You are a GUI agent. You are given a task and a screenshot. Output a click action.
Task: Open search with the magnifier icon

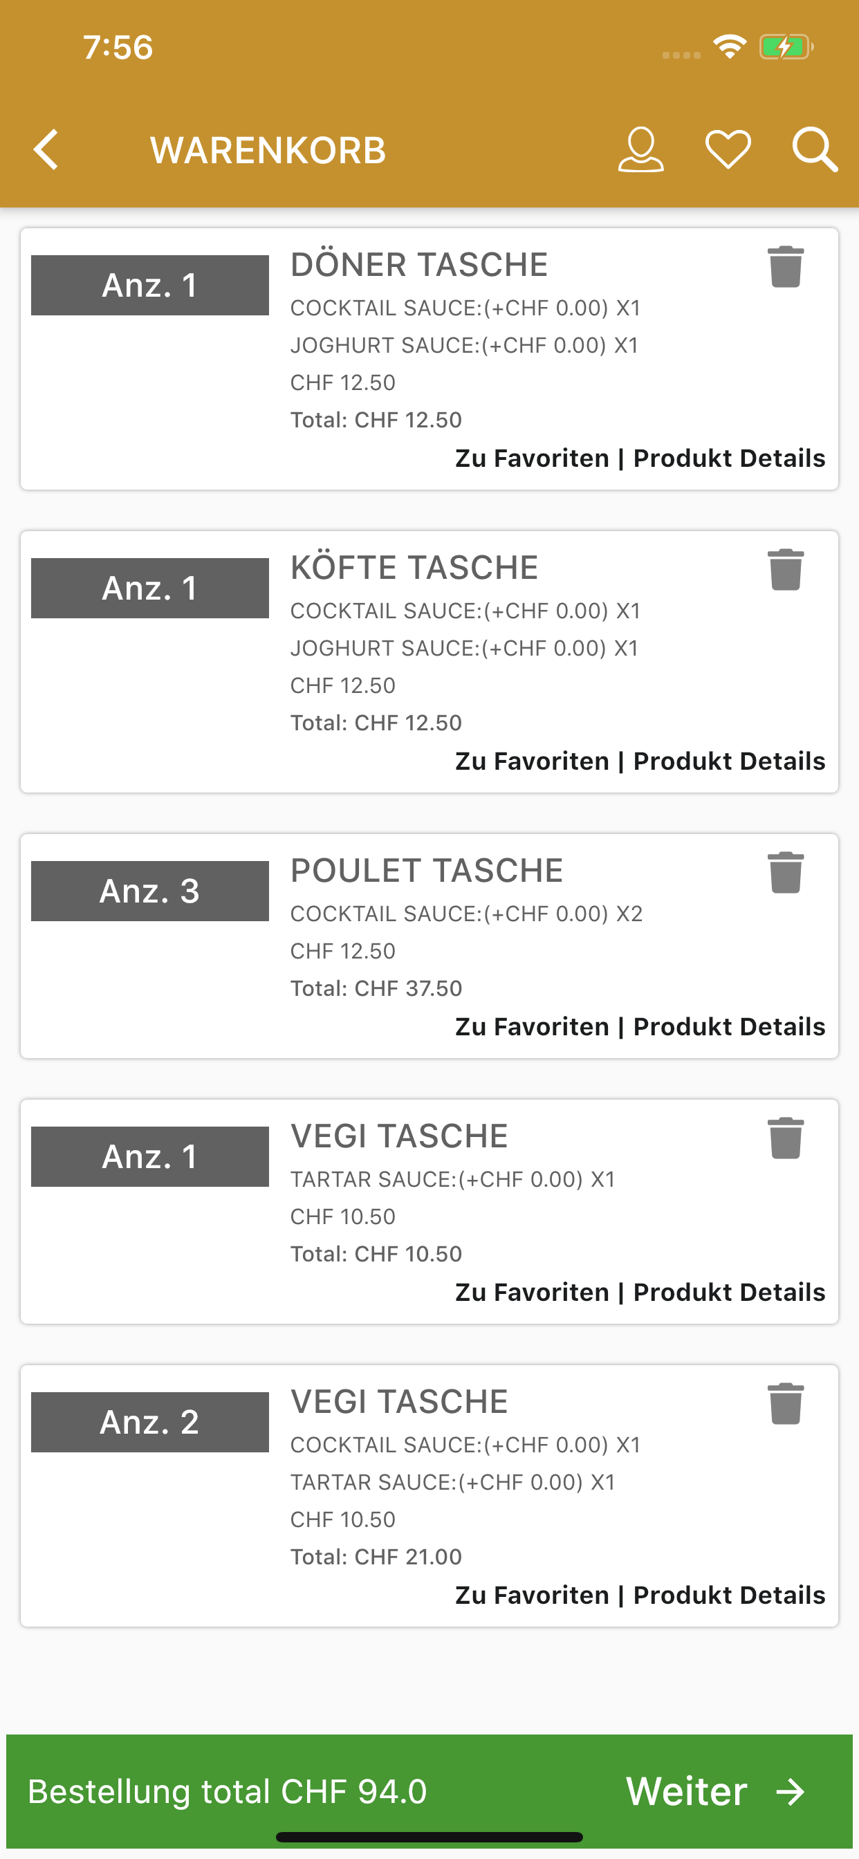[x=815, y=150]
